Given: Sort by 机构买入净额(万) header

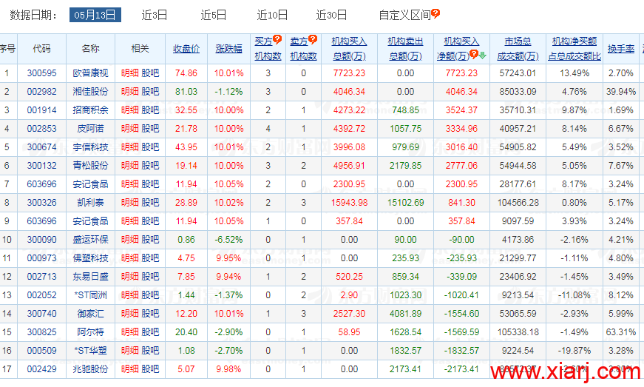Looking at the screenshot, I should (458, 49).
